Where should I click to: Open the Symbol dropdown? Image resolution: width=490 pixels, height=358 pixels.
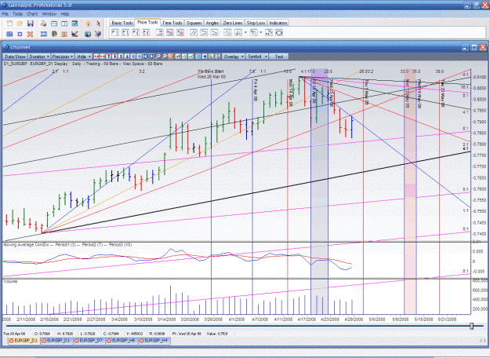tap(257, 57)
